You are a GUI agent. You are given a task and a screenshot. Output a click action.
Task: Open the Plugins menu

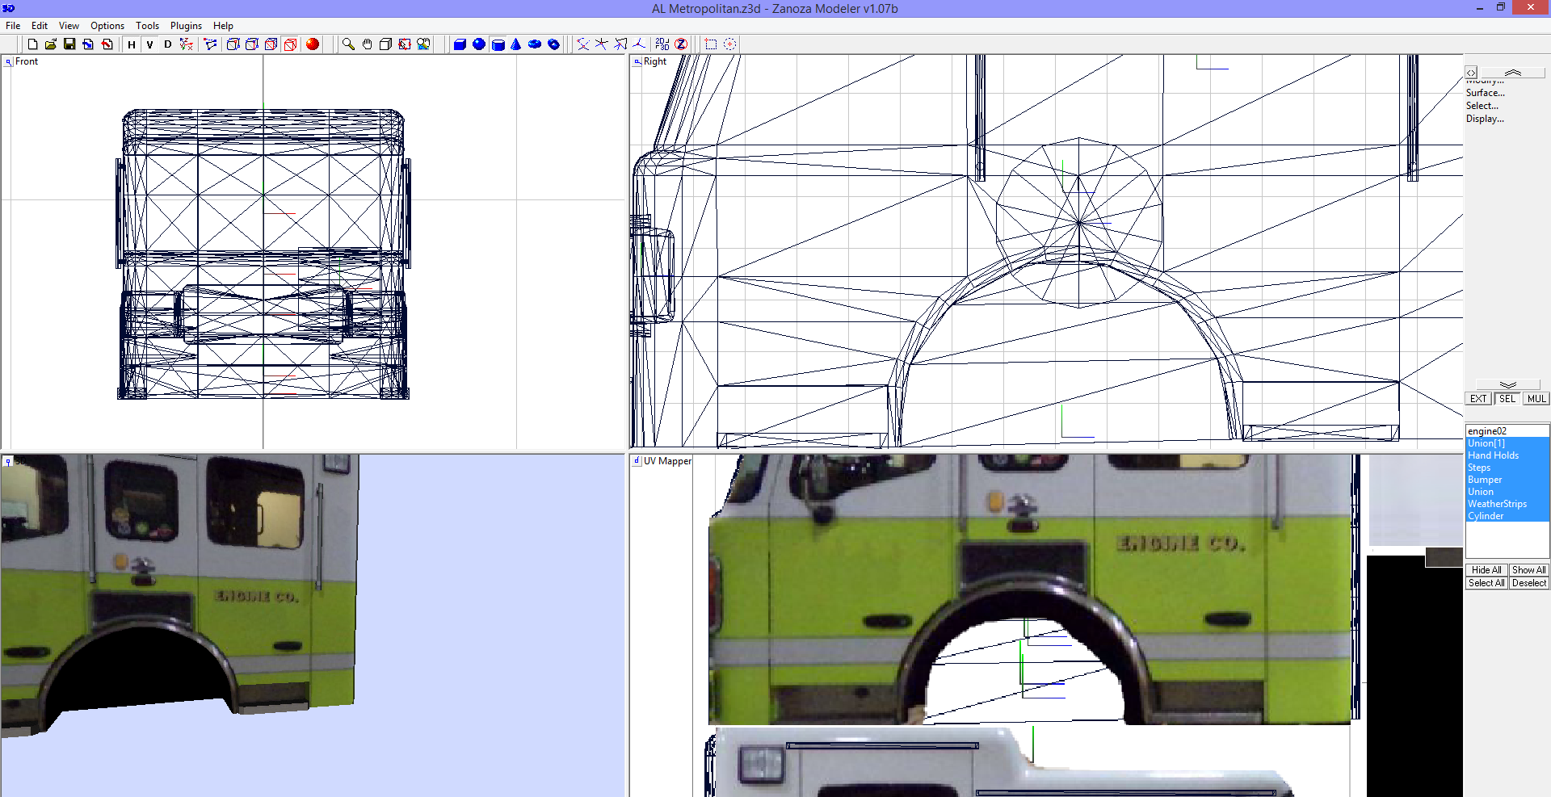[185, 25]
